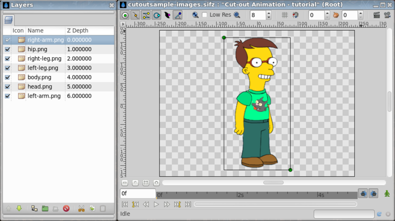Click the 2s mark on the timeline

pos(240,195)
